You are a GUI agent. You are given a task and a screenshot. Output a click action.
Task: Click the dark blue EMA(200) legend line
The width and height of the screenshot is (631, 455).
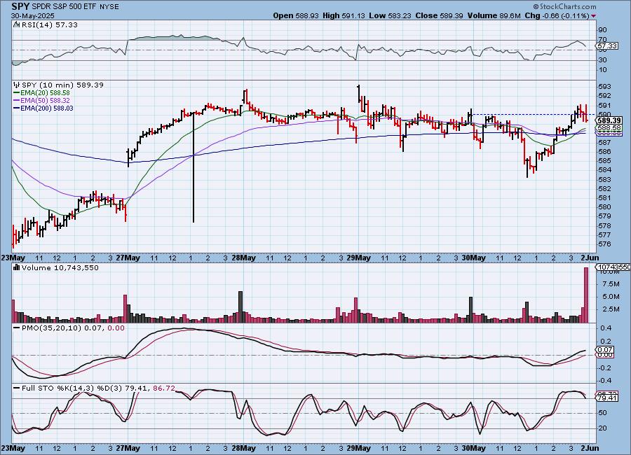click(17, 108)
